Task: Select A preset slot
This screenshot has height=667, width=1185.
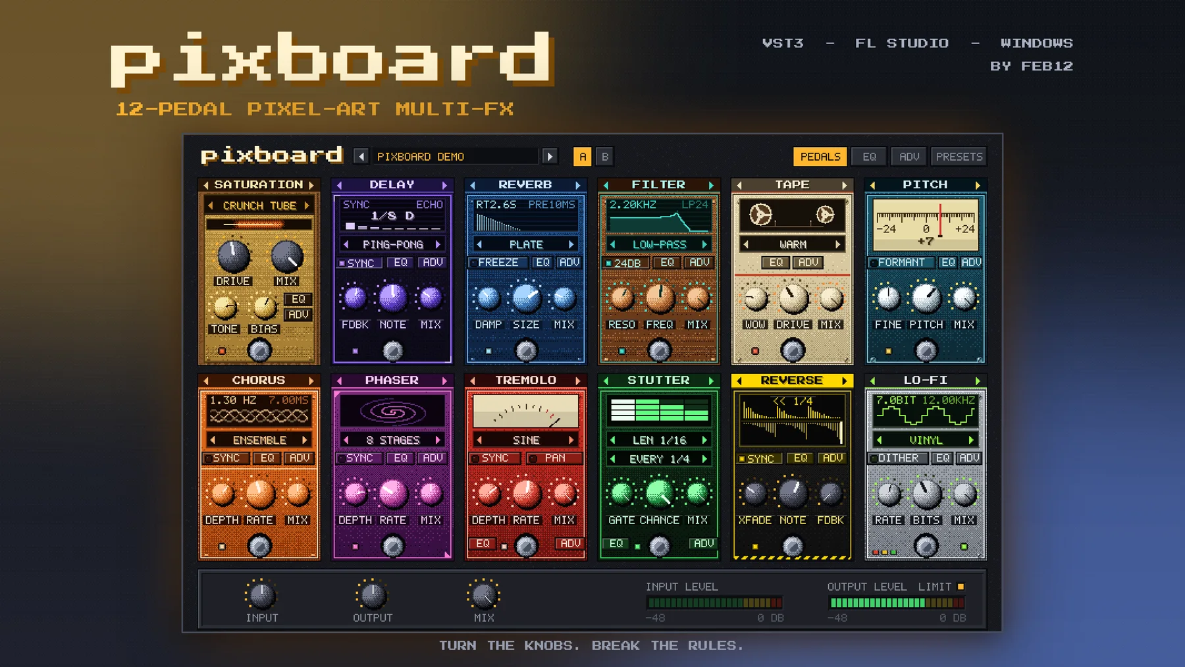Action: click(x=583, y=157)
